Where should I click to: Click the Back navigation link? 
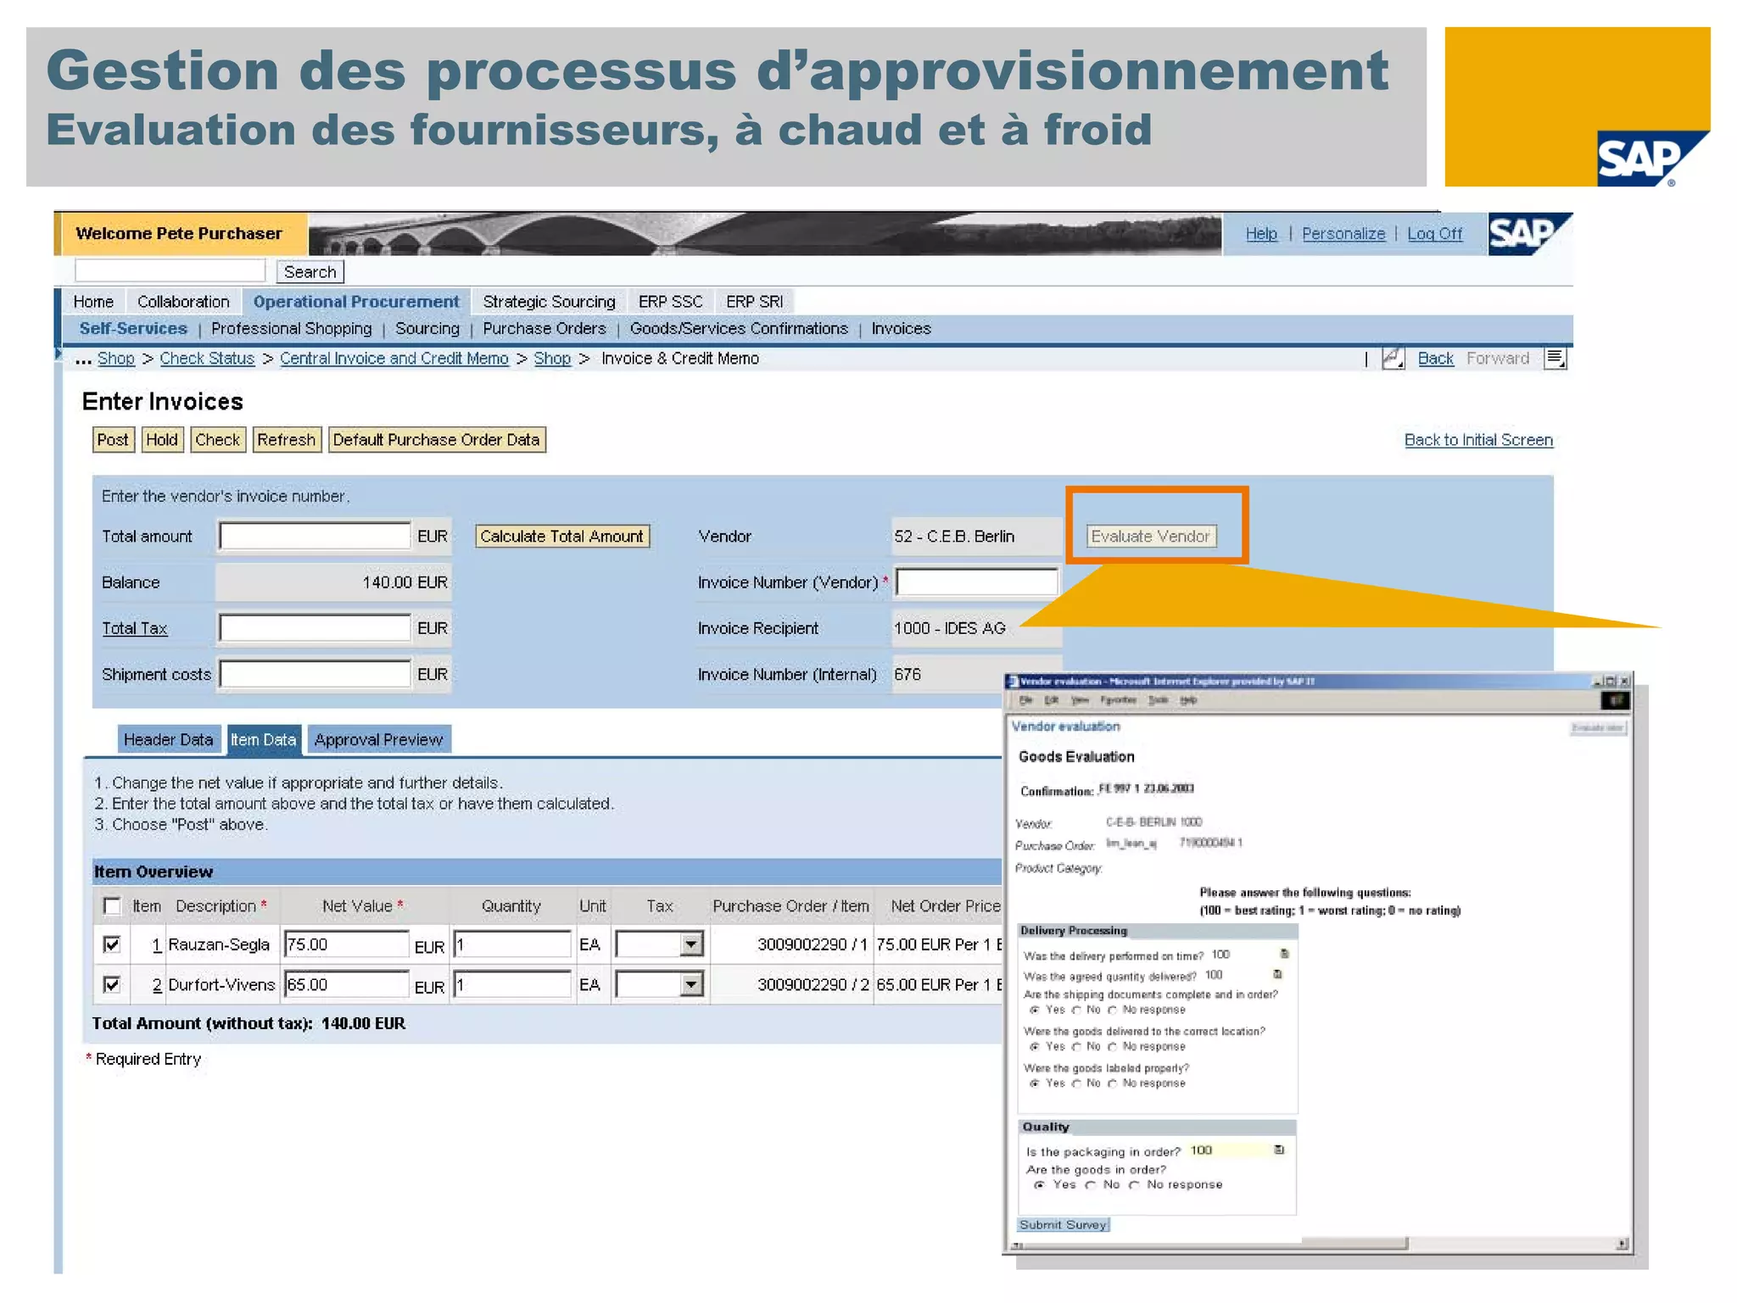coord(1435,359)
